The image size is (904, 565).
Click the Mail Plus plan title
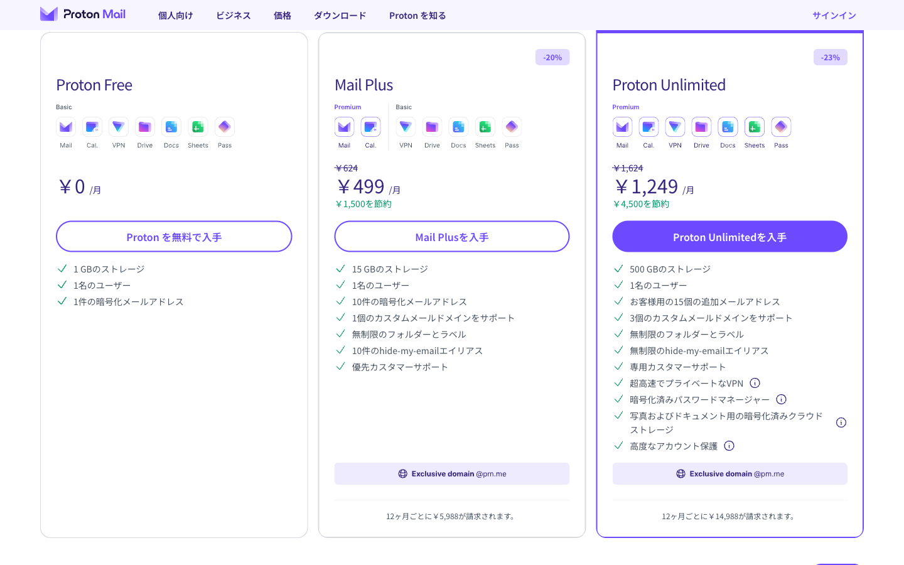364,85
